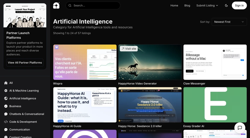The height and width of the screenshot is (138, 250).
Task: Expand the Submit Listing menu
Action: [x=207, y=5]
